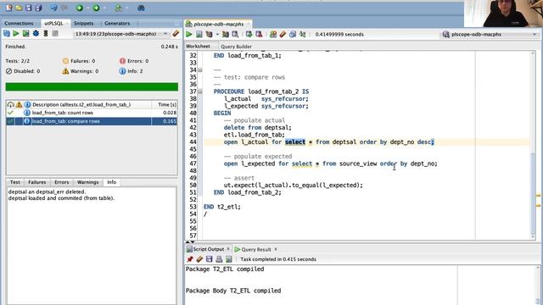Switch to the Generators tab
The image size is (543, 305).
(117, 23)
